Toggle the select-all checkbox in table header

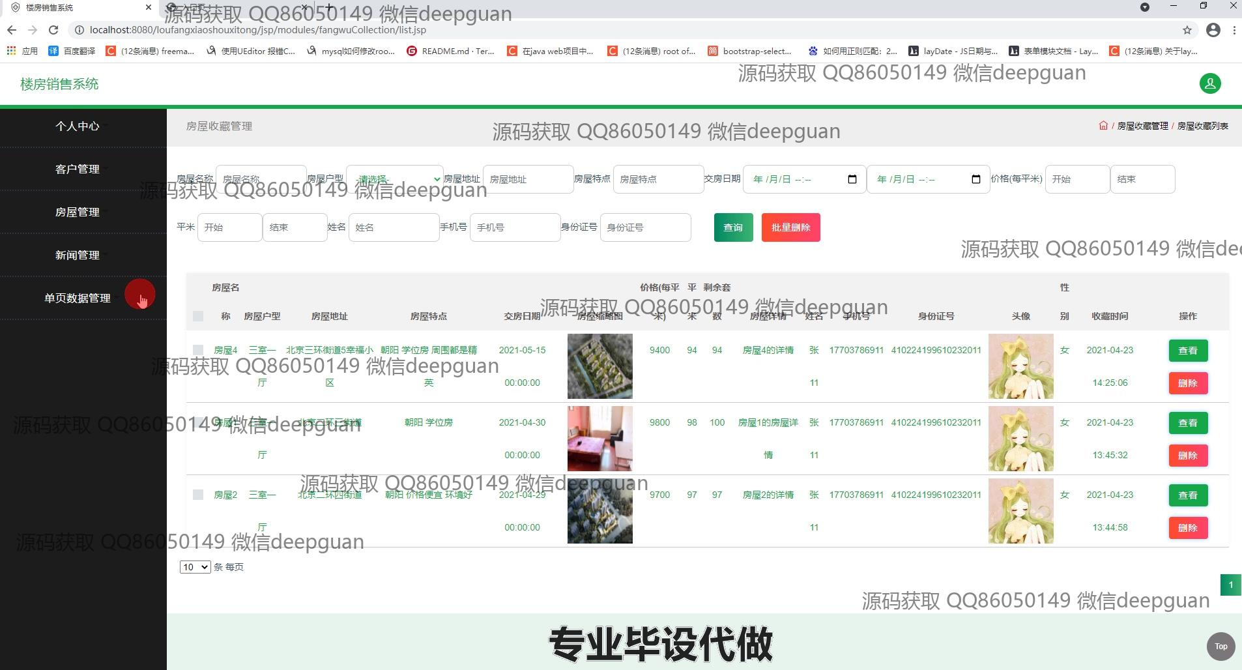pyautogui.click(x=198, y=316)
